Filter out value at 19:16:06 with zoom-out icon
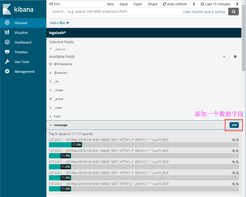The image size is (246, 197). point(237,140)
